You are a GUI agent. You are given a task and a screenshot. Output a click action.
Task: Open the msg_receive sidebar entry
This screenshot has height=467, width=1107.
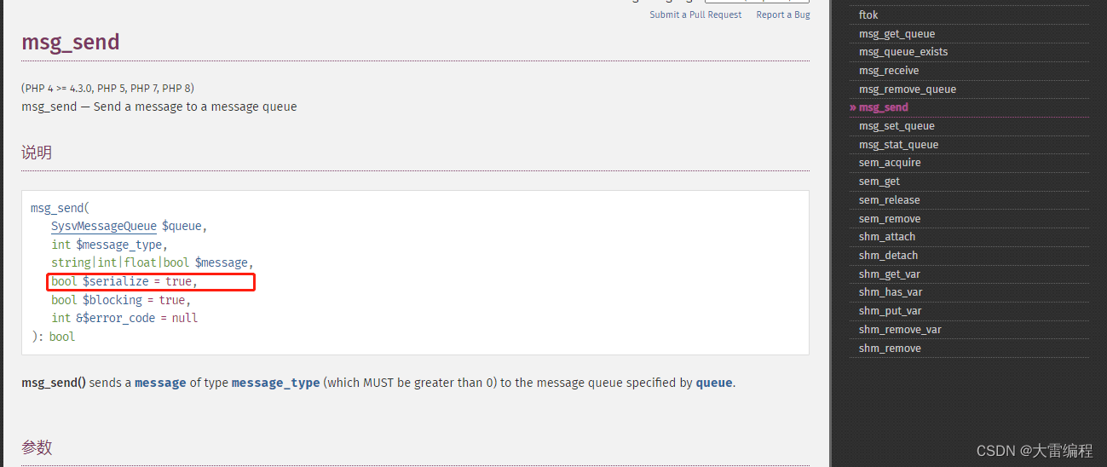889,71
